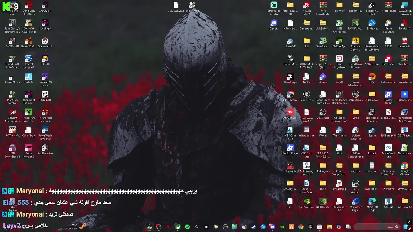Open the AnyDesk.exe icon
413x232 pixels.
(x=290, y=114)
